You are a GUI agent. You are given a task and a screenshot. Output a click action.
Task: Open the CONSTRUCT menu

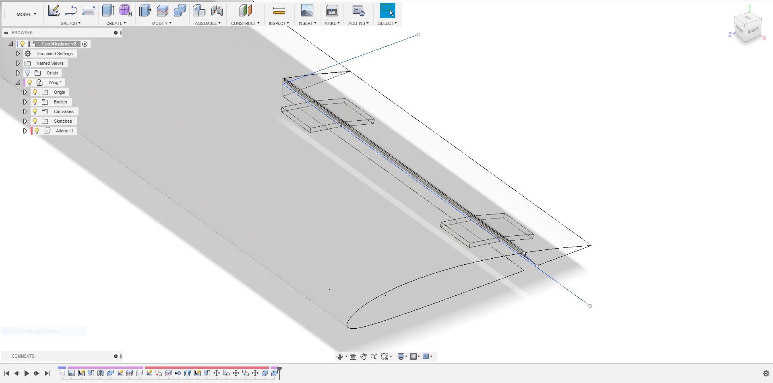[245, 23]
